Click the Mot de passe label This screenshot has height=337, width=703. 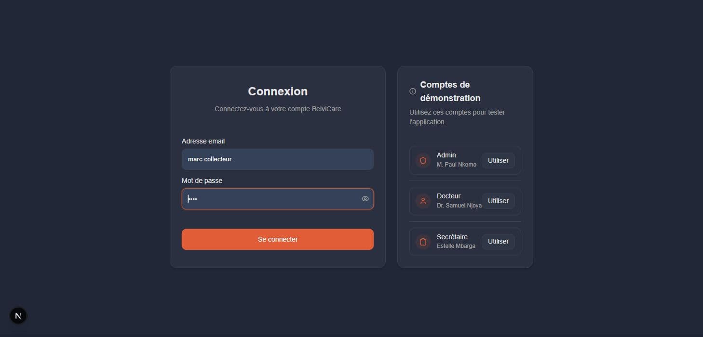coord(202,181)
